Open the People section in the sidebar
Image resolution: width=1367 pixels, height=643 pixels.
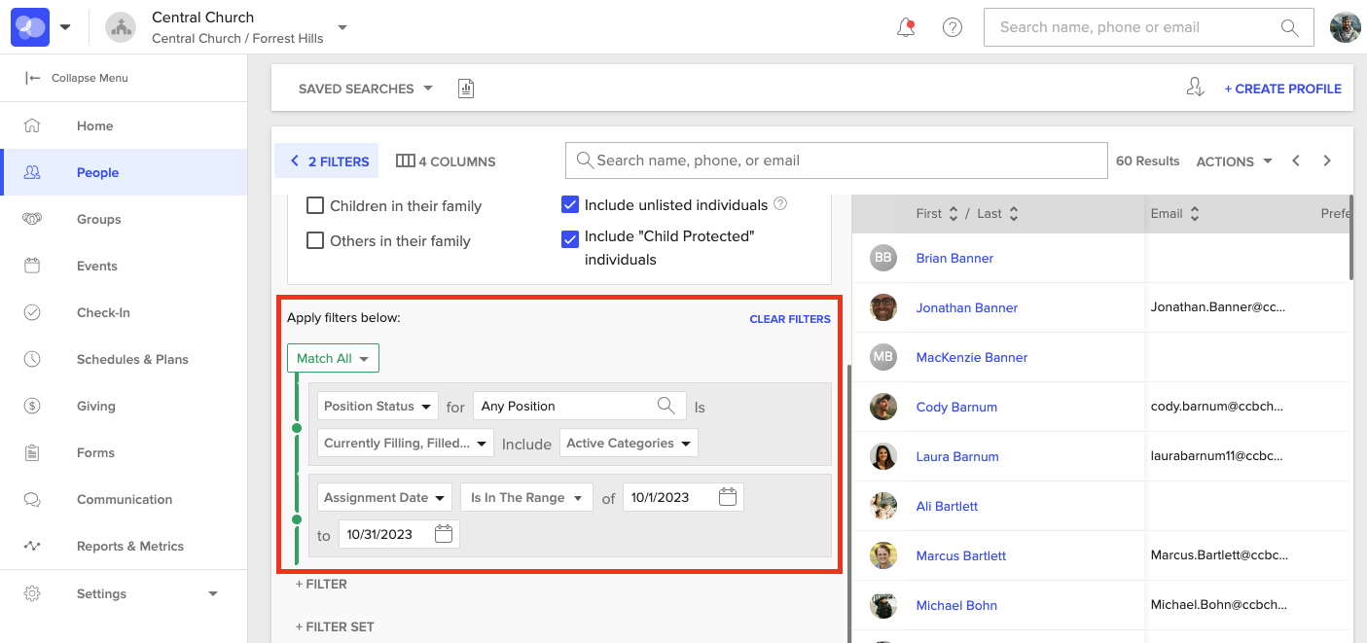pyautogui.click(x=97, y=172)
